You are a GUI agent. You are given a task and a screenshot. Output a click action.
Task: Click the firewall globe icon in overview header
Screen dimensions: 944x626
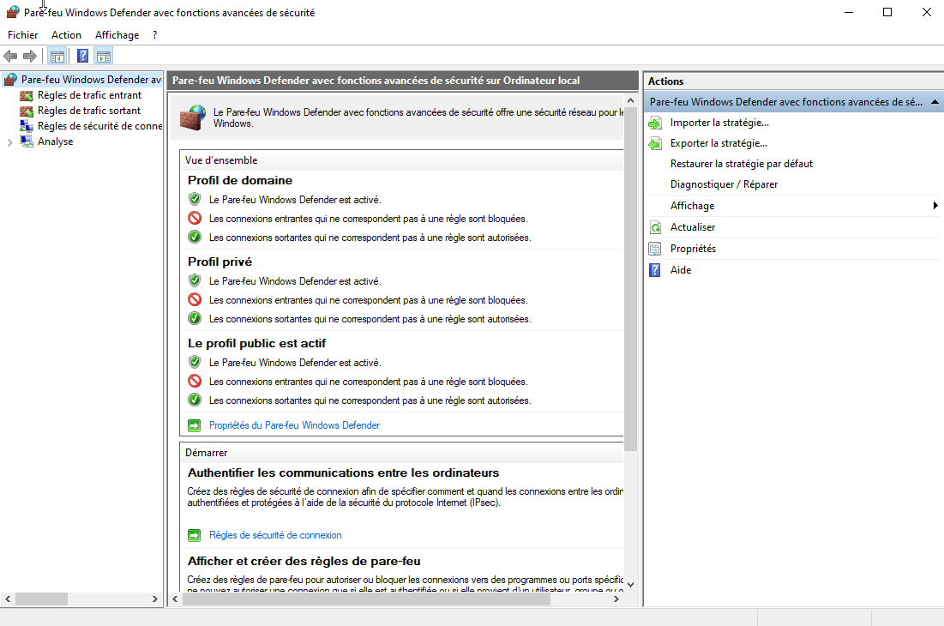pyautogui.click(x=193, y=117)
